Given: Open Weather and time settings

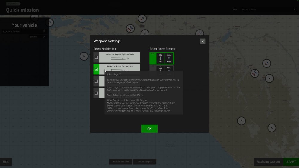Looking at the screenshot, I should 121,162.
